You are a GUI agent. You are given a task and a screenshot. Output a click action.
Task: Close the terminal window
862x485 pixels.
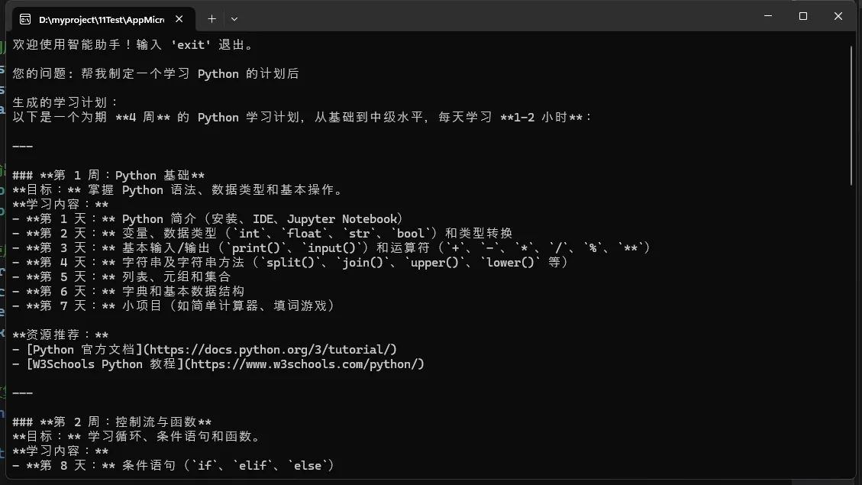point(838,16)
